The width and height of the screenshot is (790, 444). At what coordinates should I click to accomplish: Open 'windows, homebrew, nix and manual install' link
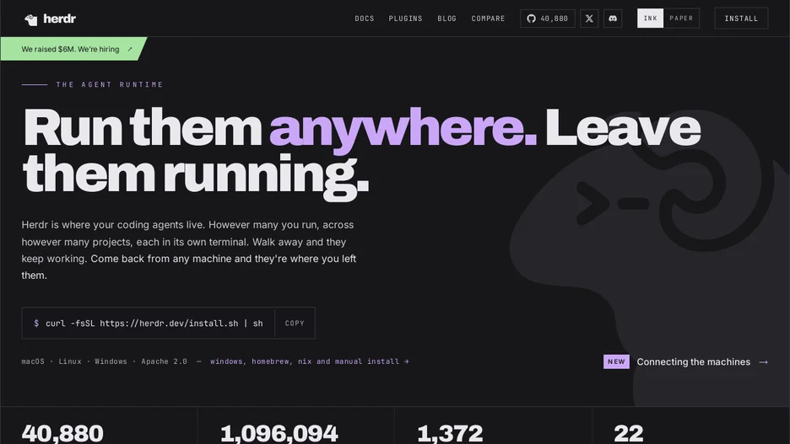pyautogui.click(x=310, y=361)
